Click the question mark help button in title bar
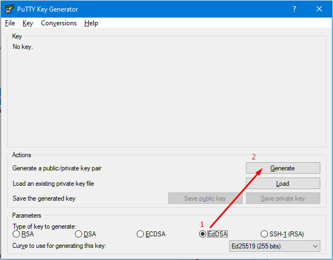This screenshot has height=260, width=333. (x=294, y=9)
